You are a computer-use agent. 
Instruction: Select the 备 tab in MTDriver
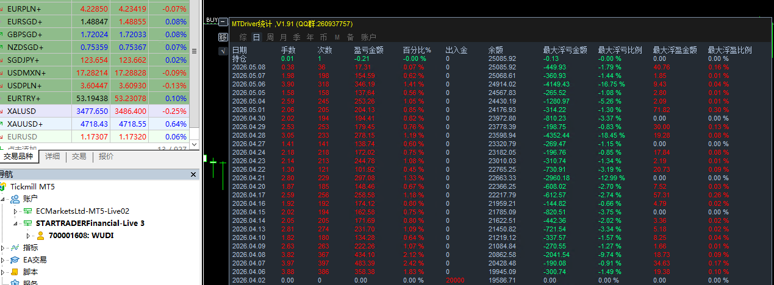pos(350,37)
